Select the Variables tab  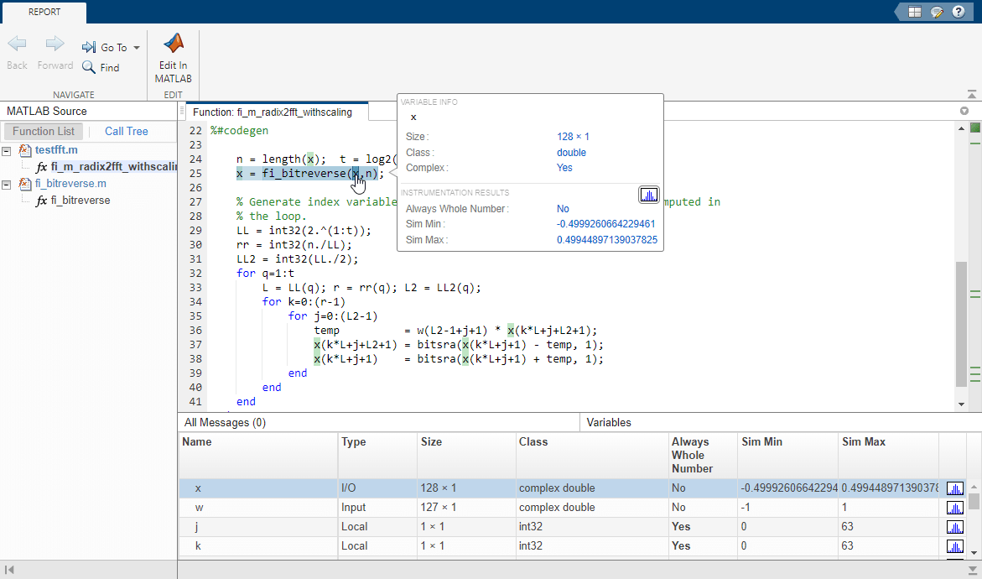pos(609,423)
